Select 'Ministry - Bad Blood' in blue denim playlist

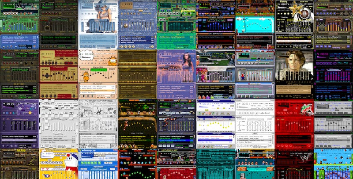[x=136, y=42]
